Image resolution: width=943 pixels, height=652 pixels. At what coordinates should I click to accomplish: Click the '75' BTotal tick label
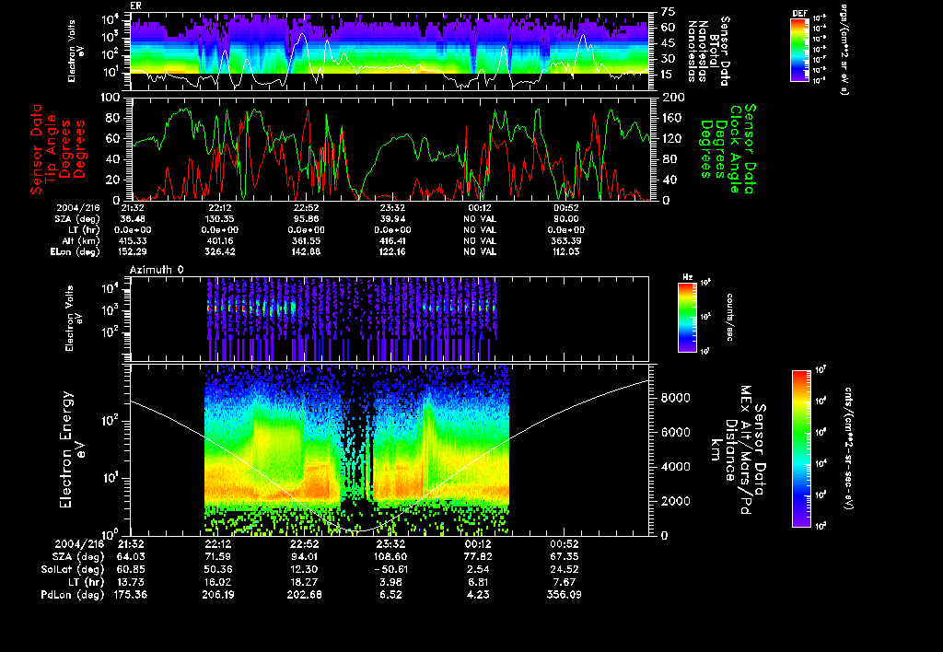pos(669,12)
